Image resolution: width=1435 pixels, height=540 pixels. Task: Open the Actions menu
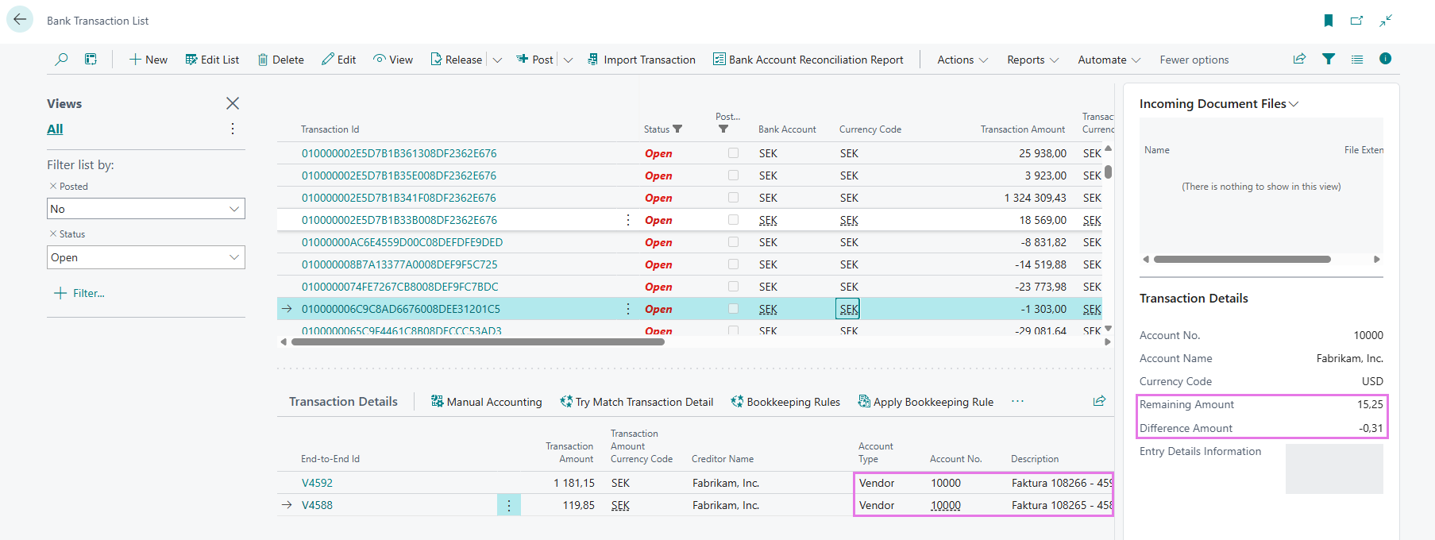[x=962, y=60]
